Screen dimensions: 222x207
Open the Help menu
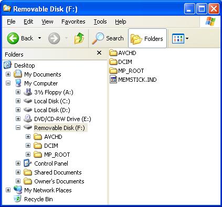[121, 21]
